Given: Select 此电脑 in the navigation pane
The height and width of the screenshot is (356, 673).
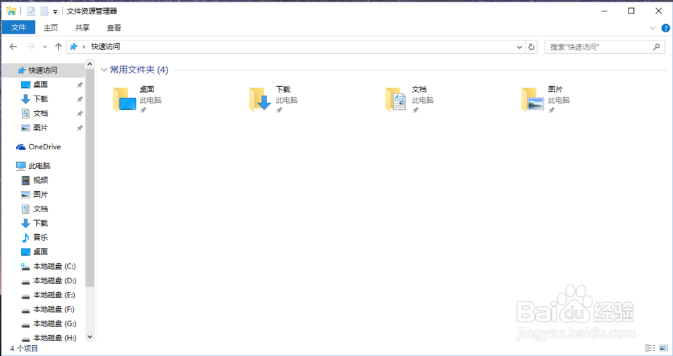Looking at the screenshot, I should tap(39, 166).
